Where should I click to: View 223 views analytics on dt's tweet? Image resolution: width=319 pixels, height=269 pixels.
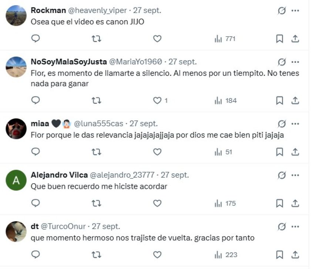click(226, 255)
